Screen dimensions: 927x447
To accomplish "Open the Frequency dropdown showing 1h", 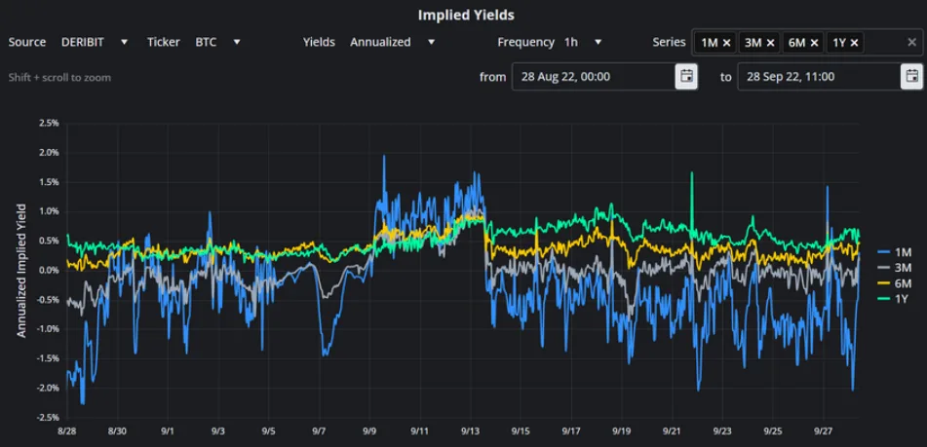I will [x=582, y=42].
